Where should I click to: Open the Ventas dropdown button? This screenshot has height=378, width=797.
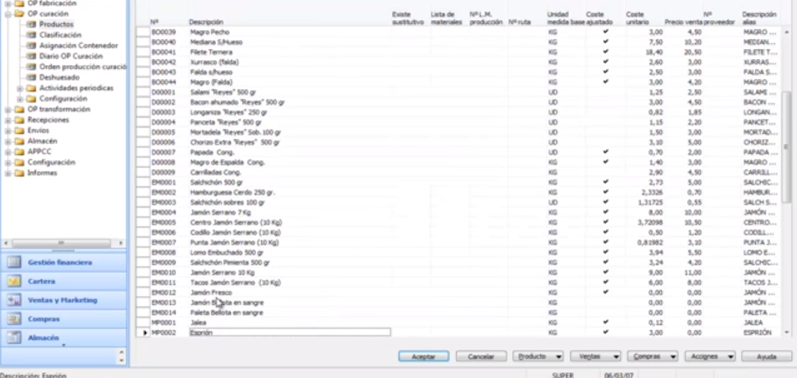coord(595,356)
